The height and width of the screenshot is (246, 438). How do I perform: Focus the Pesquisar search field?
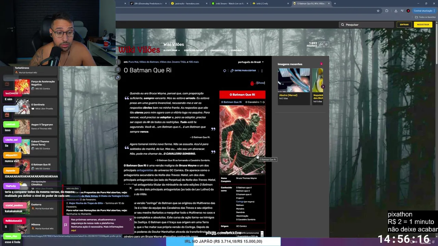tap(366, 25)
